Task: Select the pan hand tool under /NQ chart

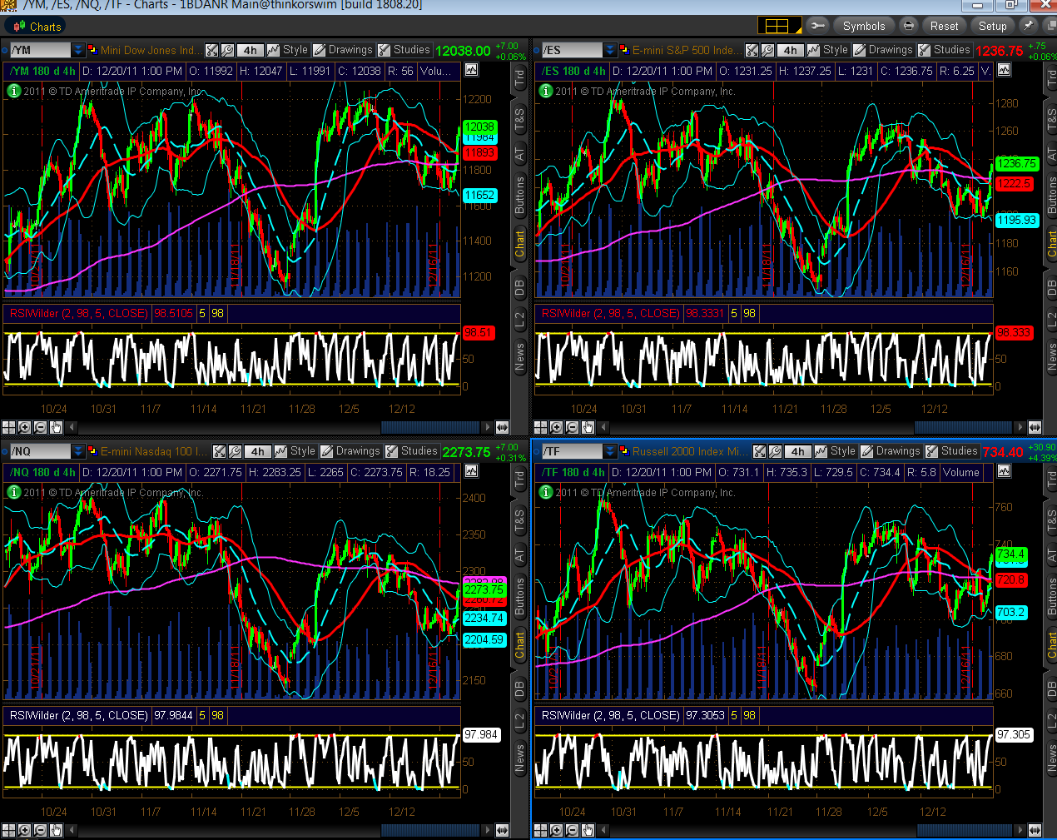Action: click(x=56, y=830)
